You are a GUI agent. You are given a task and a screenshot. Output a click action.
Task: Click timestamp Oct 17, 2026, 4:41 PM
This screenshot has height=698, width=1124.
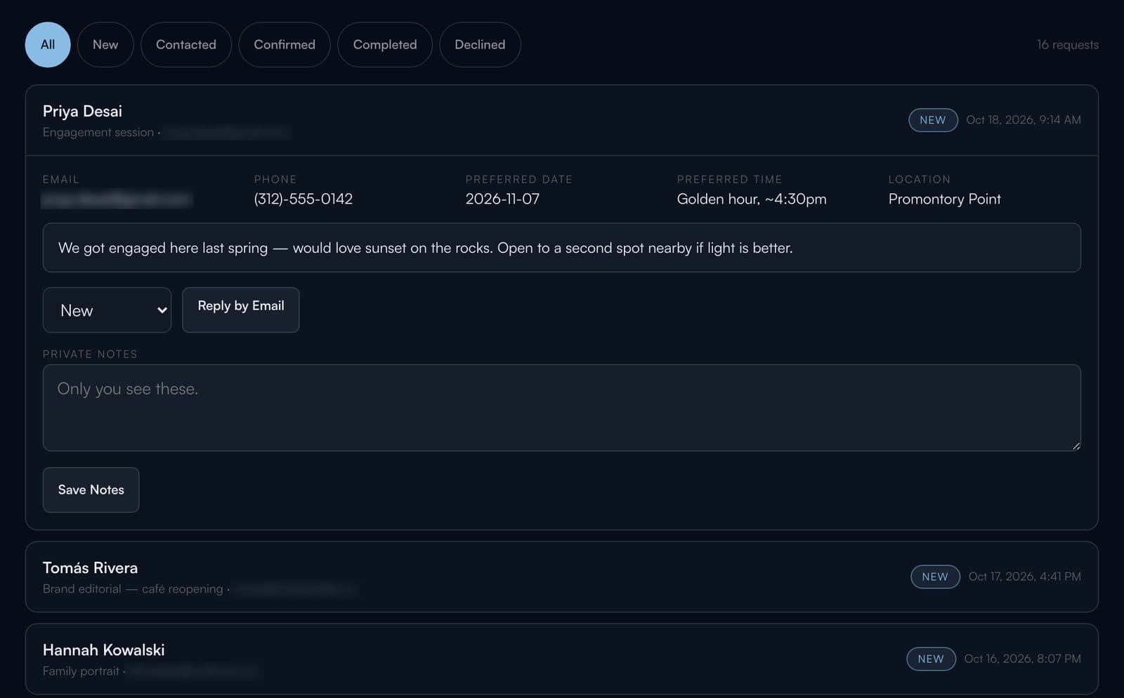(1024, 577)
